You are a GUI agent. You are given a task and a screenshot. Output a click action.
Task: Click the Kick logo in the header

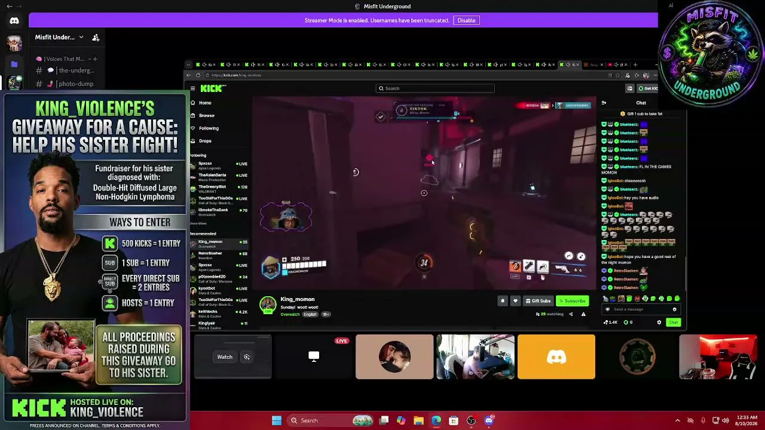213,88
